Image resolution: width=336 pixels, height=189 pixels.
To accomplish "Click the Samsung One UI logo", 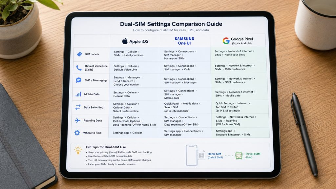I will click(x=184, y=41).
